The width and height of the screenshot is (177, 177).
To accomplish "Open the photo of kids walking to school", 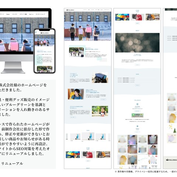I will [x=76, y=52].
